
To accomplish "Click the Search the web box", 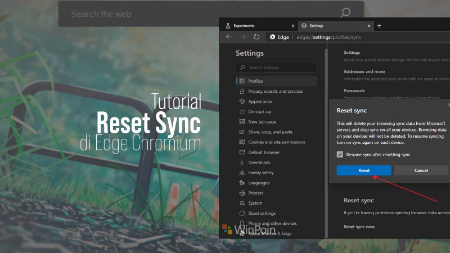I will (211, 14).
